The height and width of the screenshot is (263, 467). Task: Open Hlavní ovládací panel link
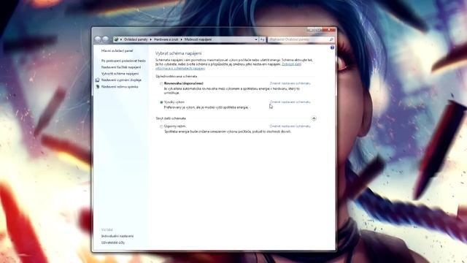point(117,51)
